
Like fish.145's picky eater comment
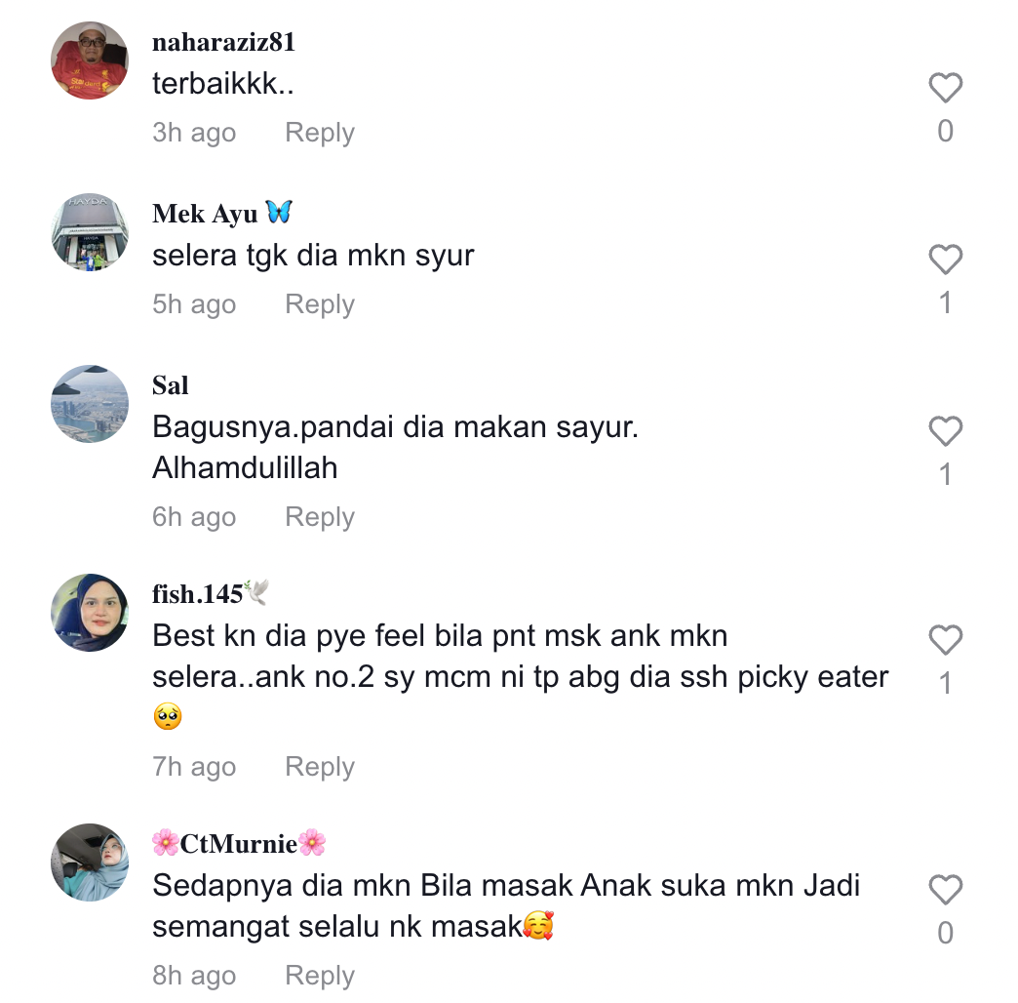(x=945, y=639)
